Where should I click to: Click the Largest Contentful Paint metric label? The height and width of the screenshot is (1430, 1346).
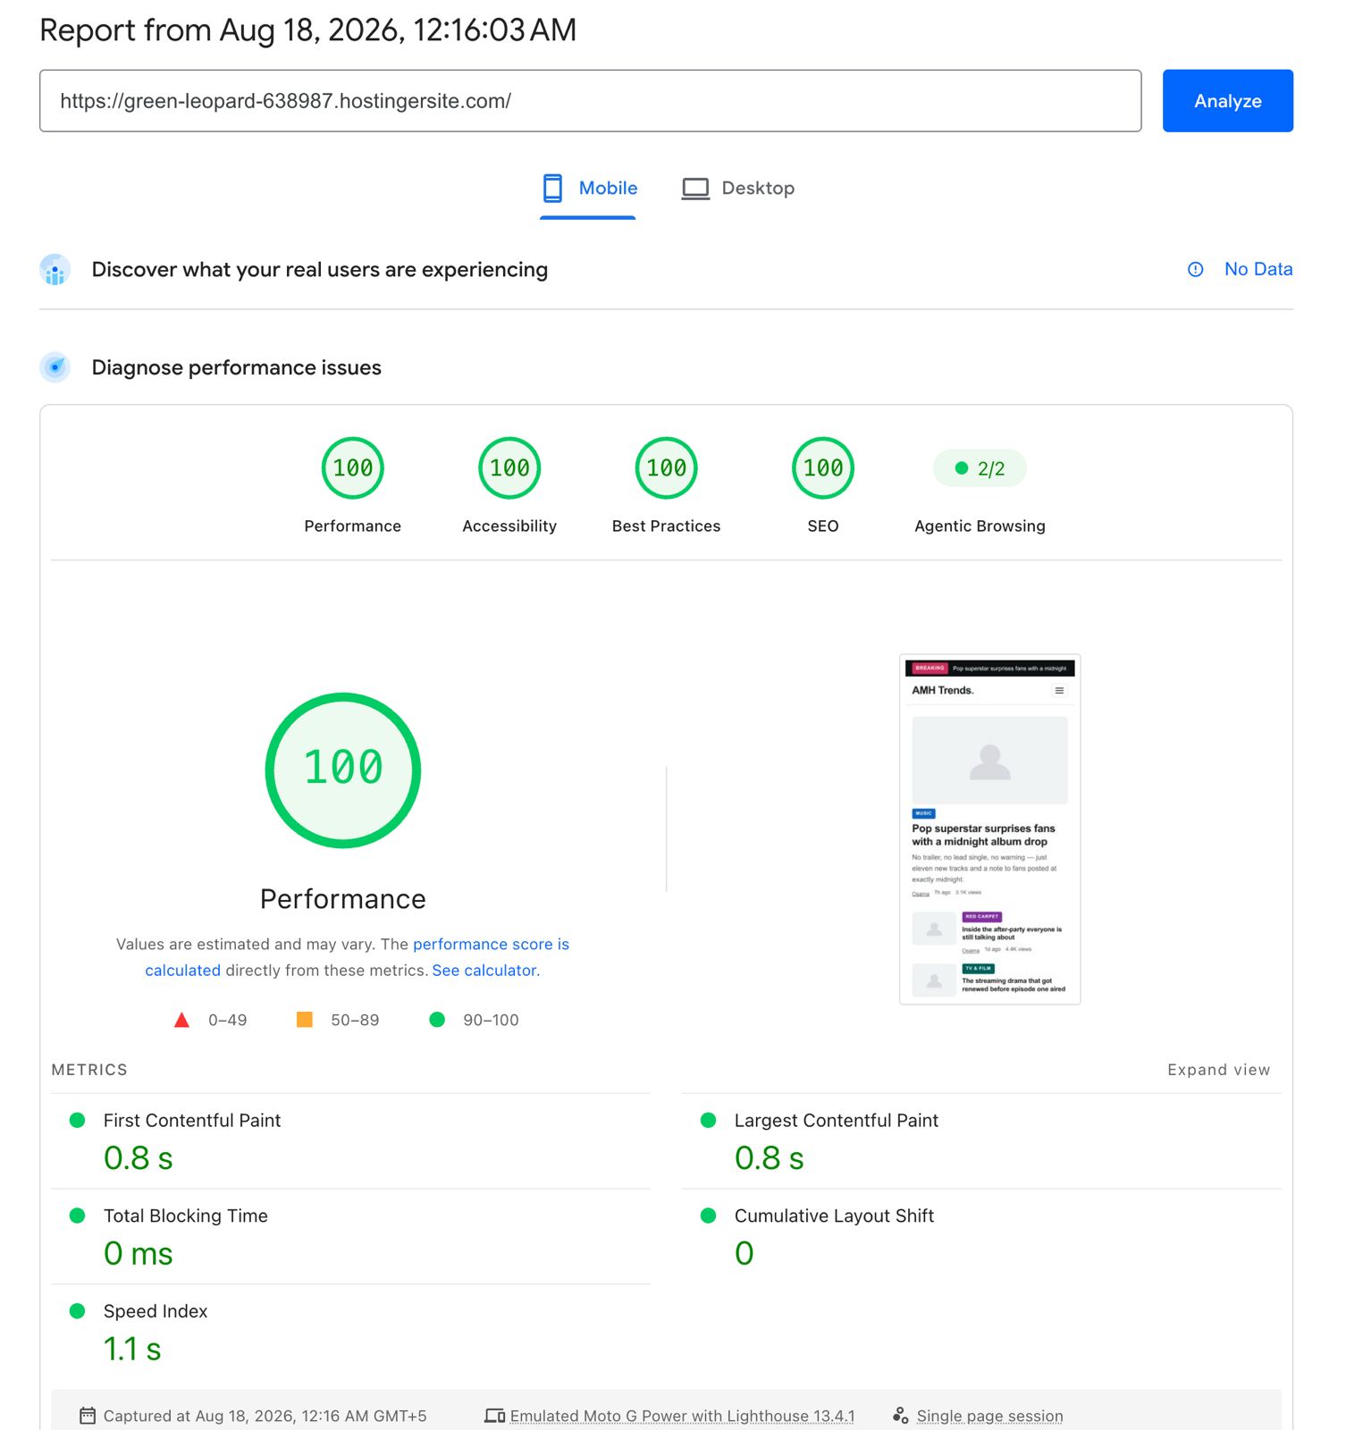coord(837,1121)
